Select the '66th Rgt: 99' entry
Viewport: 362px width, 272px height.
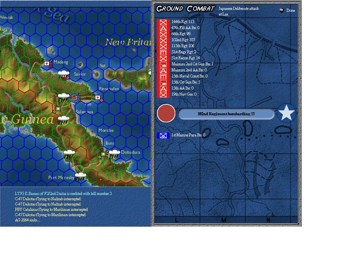[x=181, y=34]
